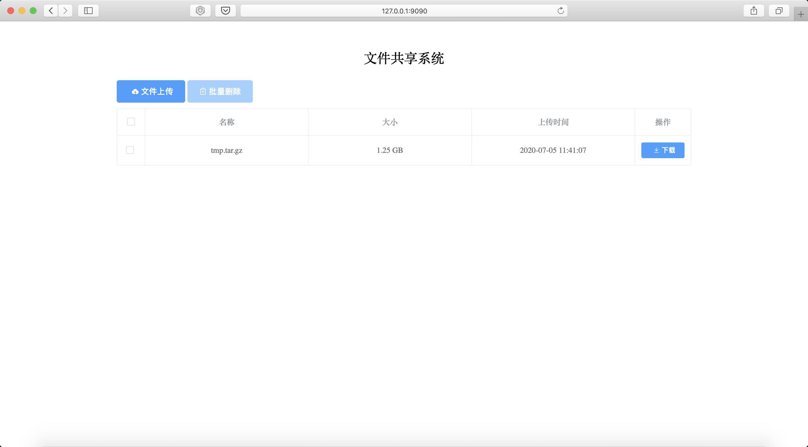
Task: Check the tmp.tar.gz row checkbox
Action: [x=130, y=150]
